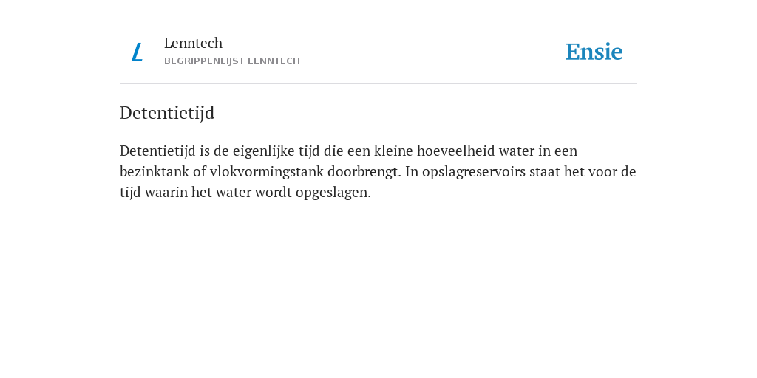Open the BEGRIPPENLIJST LENNTECH subtitle link
This screenshot has width=757, height=378.
click(x=232, y=61)
